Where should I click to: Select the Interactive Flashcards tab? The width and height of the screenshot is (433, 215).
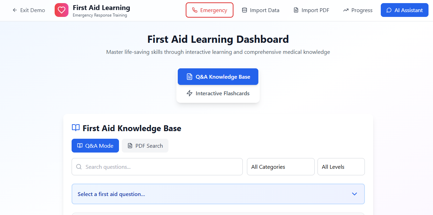[x=218, y=93]
